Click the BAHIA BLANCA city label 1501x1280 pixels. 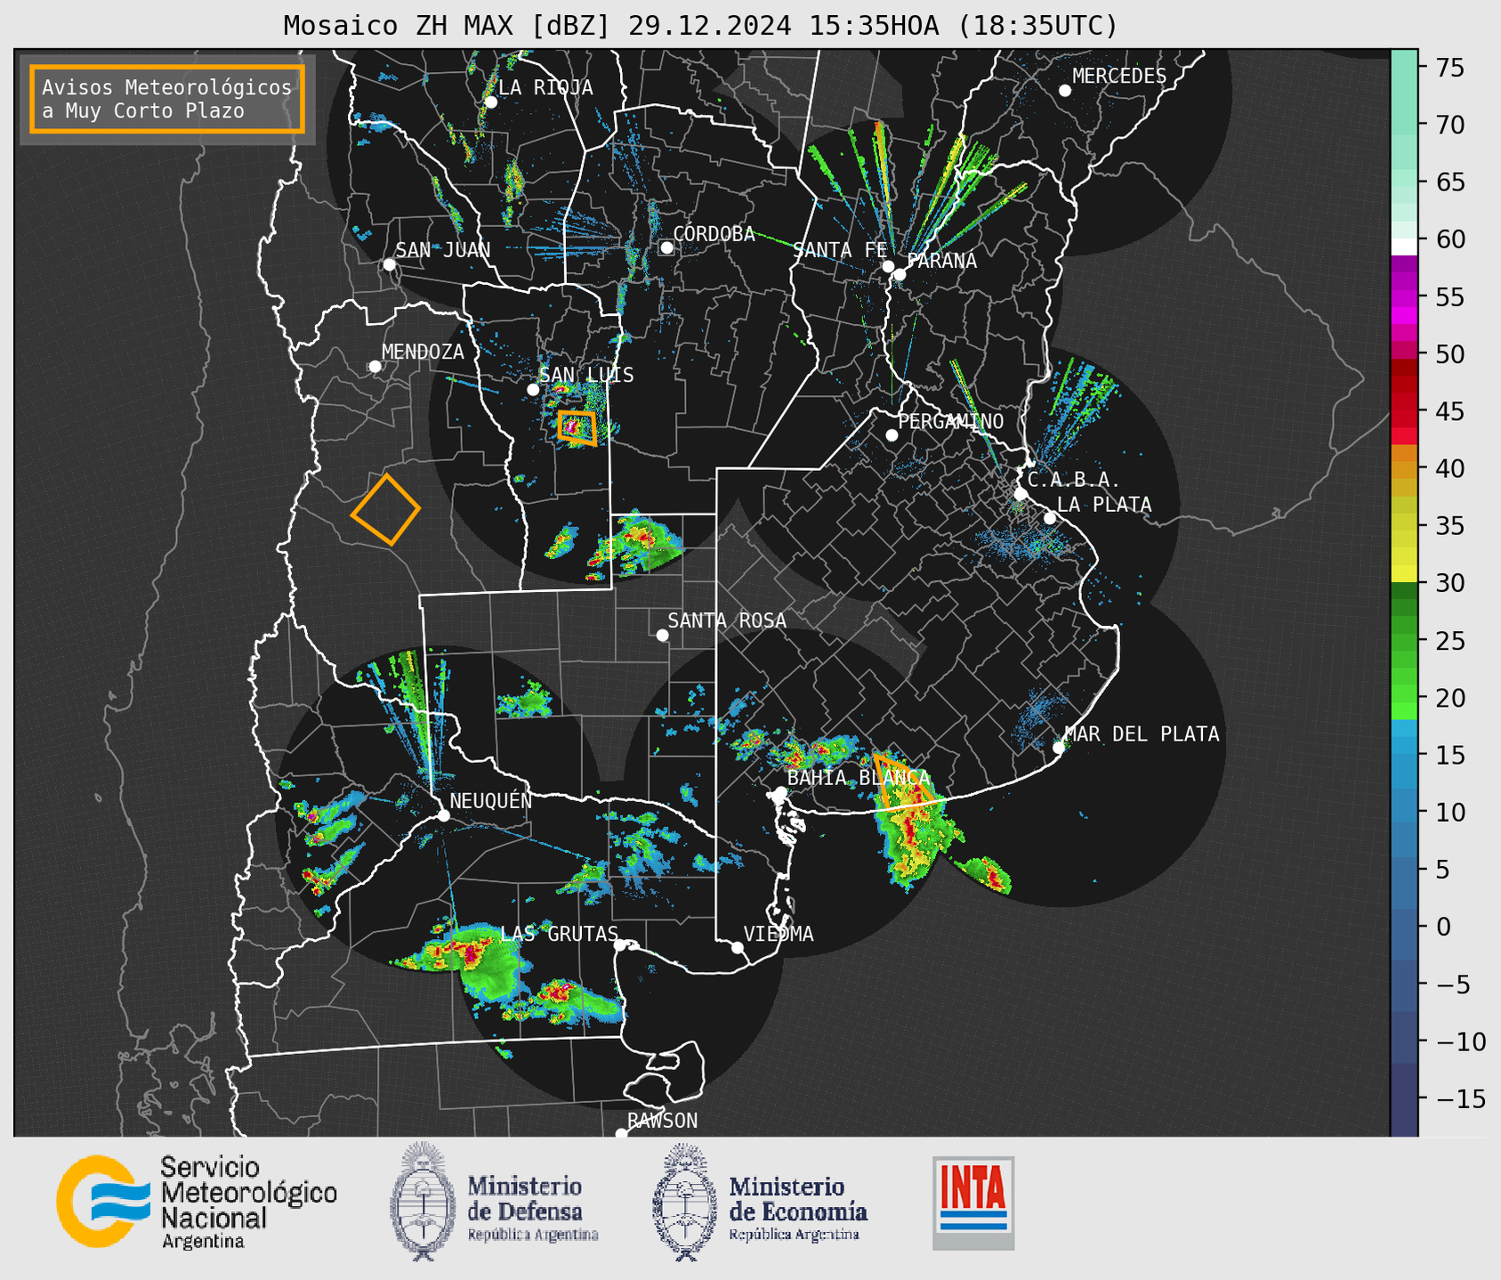click(x=859, y=779)
